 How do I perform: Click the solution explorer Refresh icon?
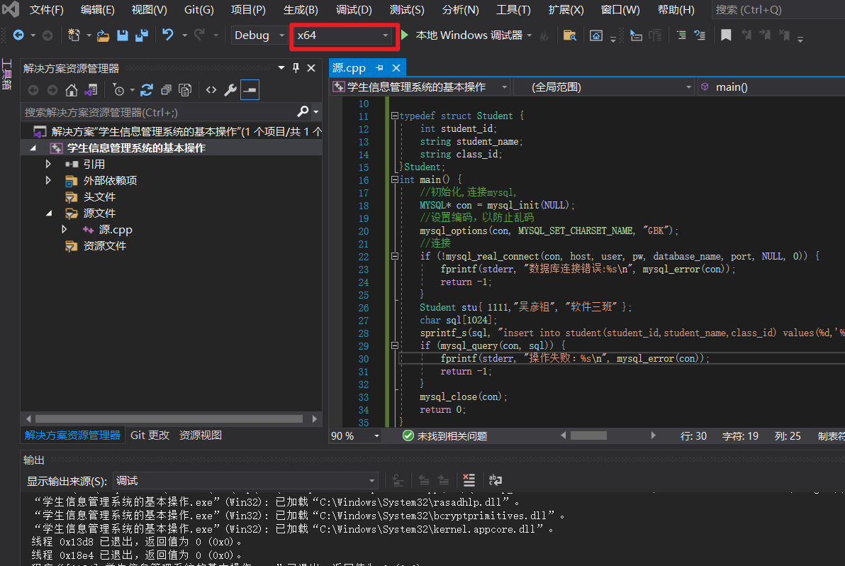[147, 90]
